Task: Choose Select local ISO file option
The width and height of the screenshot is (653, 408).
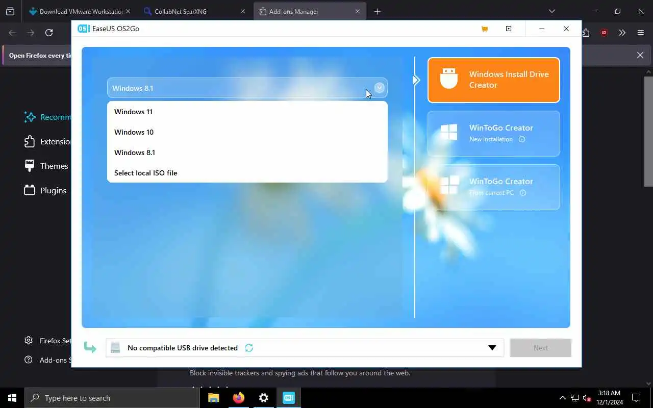Action: pos(247,173)
